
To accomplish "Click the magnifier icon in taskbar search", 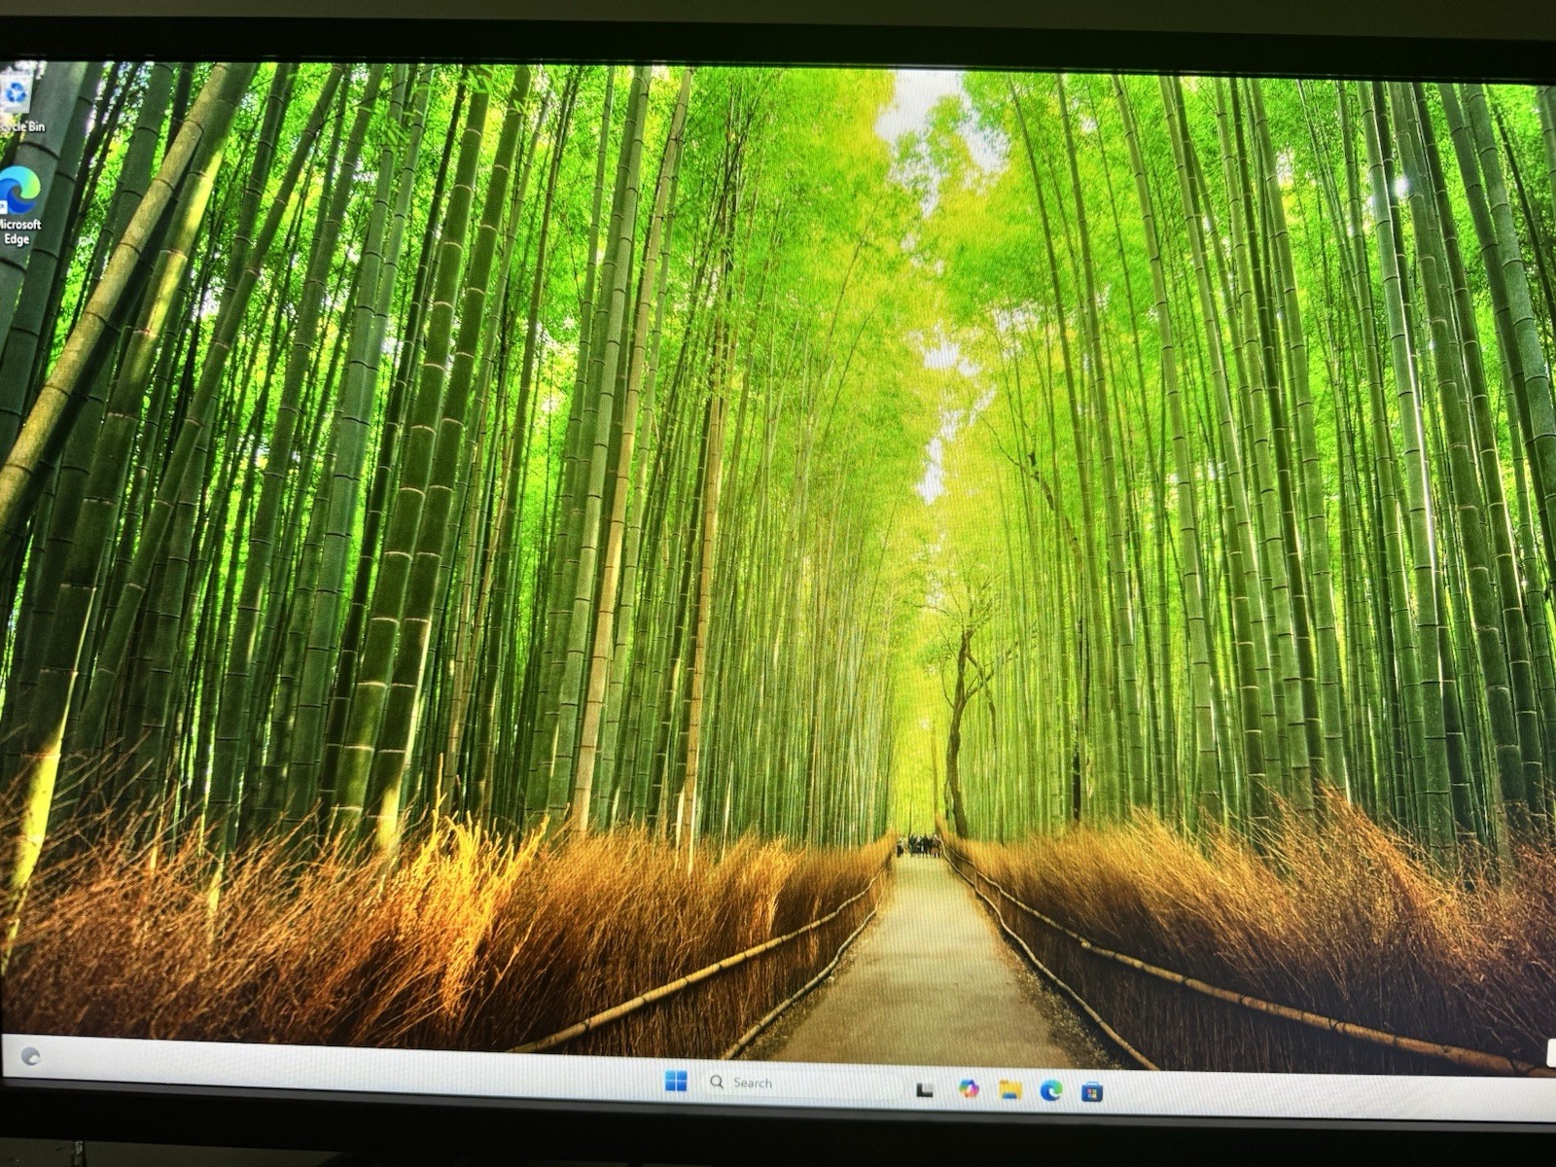I will pyautogui.click(x=717, y=1081).
